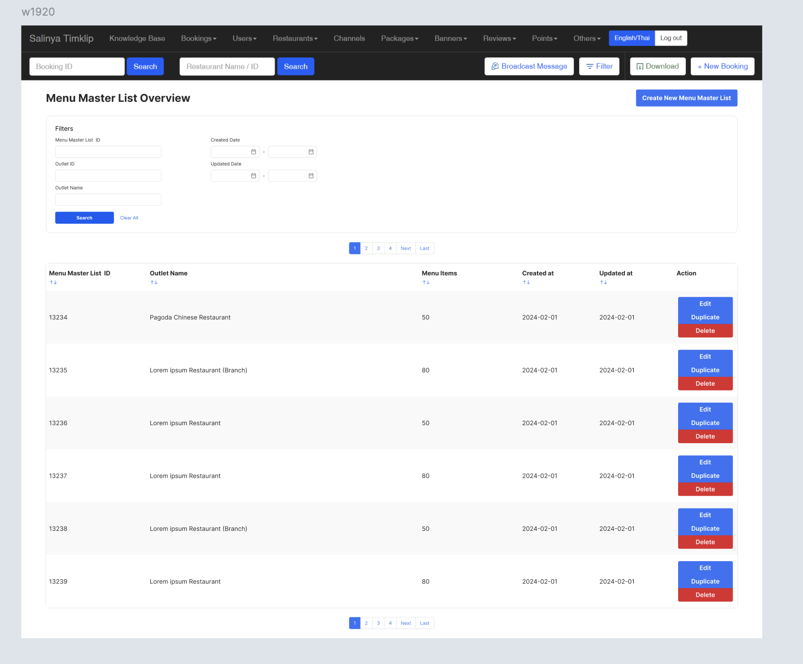Sort table by Menu Master List ID arrows
This screenshot has width=803, height=664.
click(x=53, y=282)
